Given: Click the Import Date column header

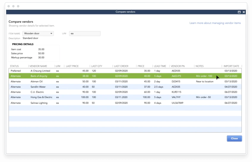Looking at the screenshot, I should (231, 66).
